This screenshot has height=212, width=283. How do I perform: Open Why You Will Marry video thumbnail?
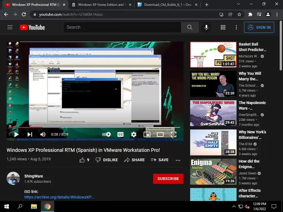tap(213, 84)
